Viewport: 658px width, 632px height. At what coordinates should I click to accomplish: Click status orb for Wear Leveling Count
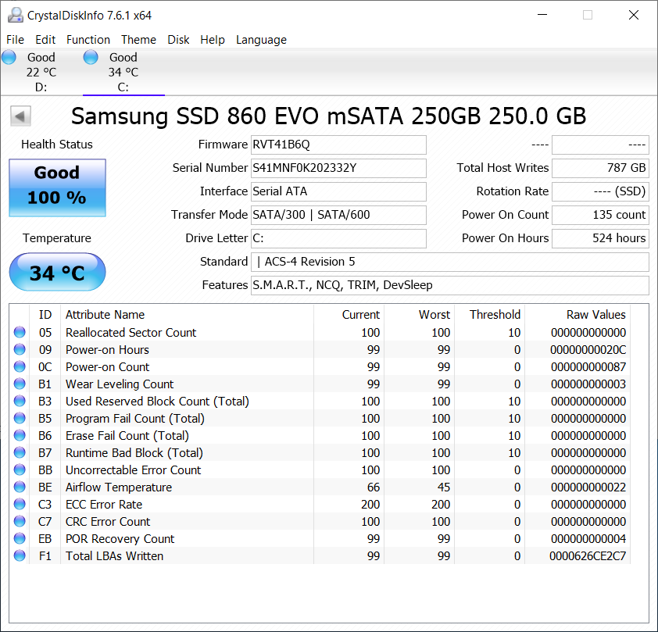coord(20,384)
